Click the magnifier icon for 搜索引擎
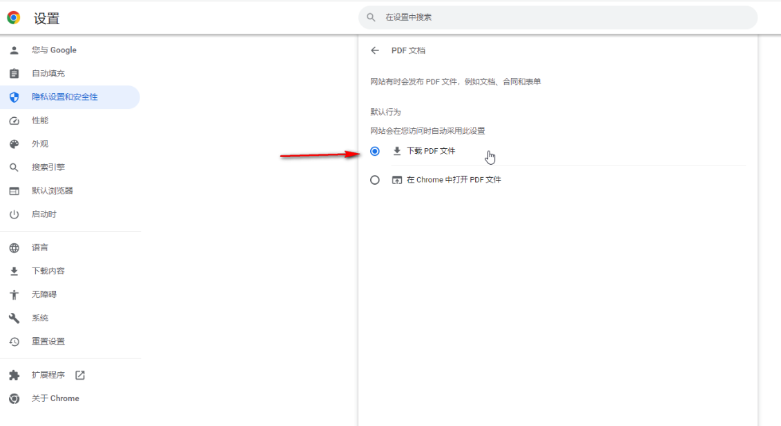Viewport: 781px width, 426px height. pos(14,168)
